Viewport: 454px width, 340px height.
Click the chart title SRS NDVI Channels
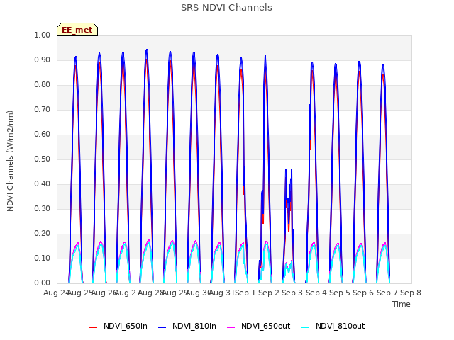pos(226,8)
